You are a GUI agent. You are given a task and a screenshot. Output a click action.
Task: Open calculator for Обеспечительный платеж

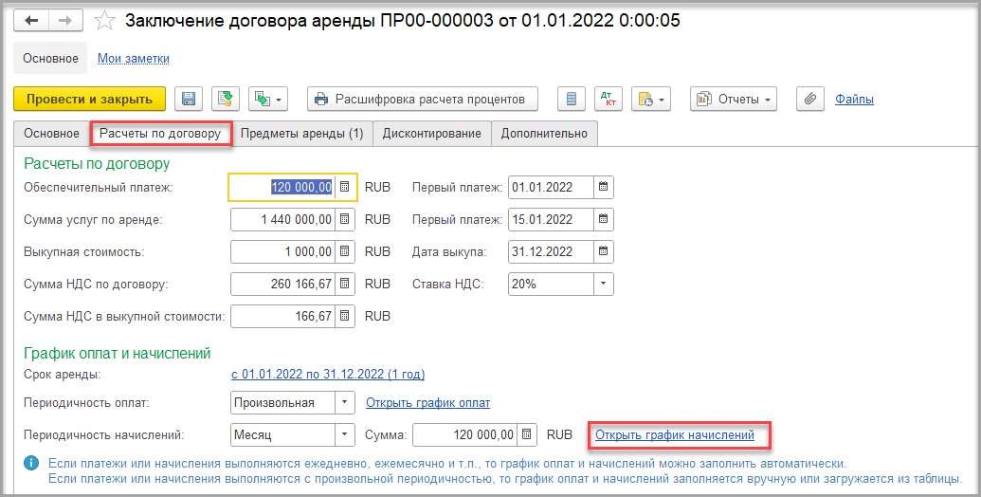point(344,187)
